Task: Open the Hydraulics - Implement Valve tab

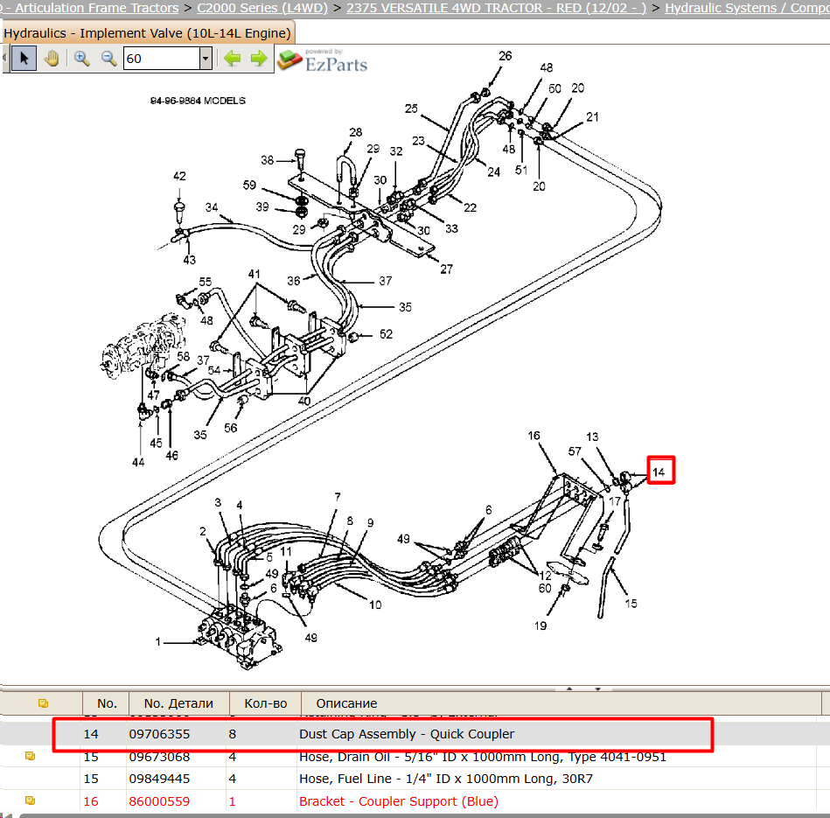Action: [x=147, y=33]
